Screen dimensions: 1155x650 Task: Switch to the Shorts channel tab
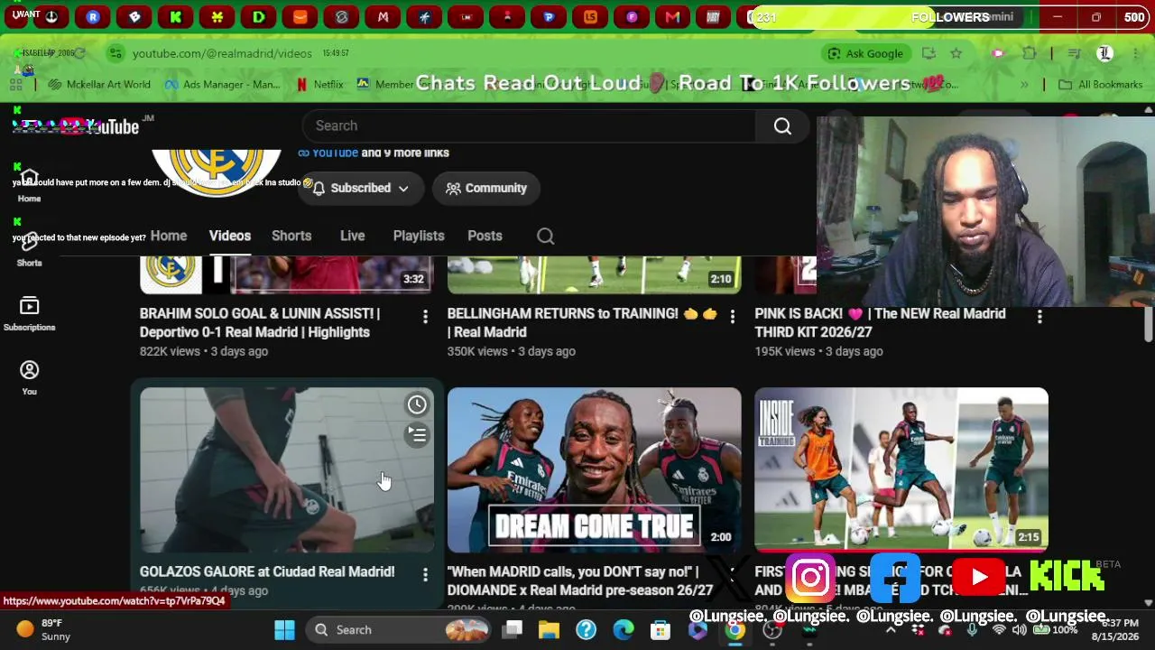pyautogui.click(x=291, y=236)
